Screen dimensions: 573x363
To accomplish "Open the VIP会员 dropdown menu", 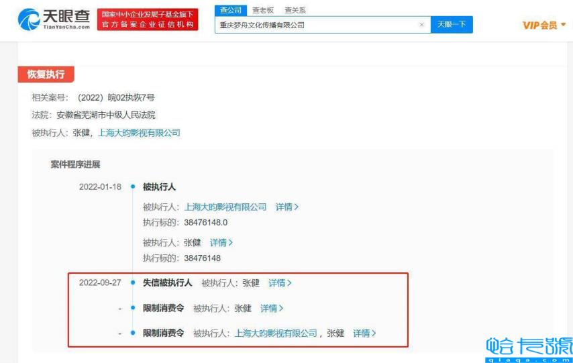I will 544,25.
